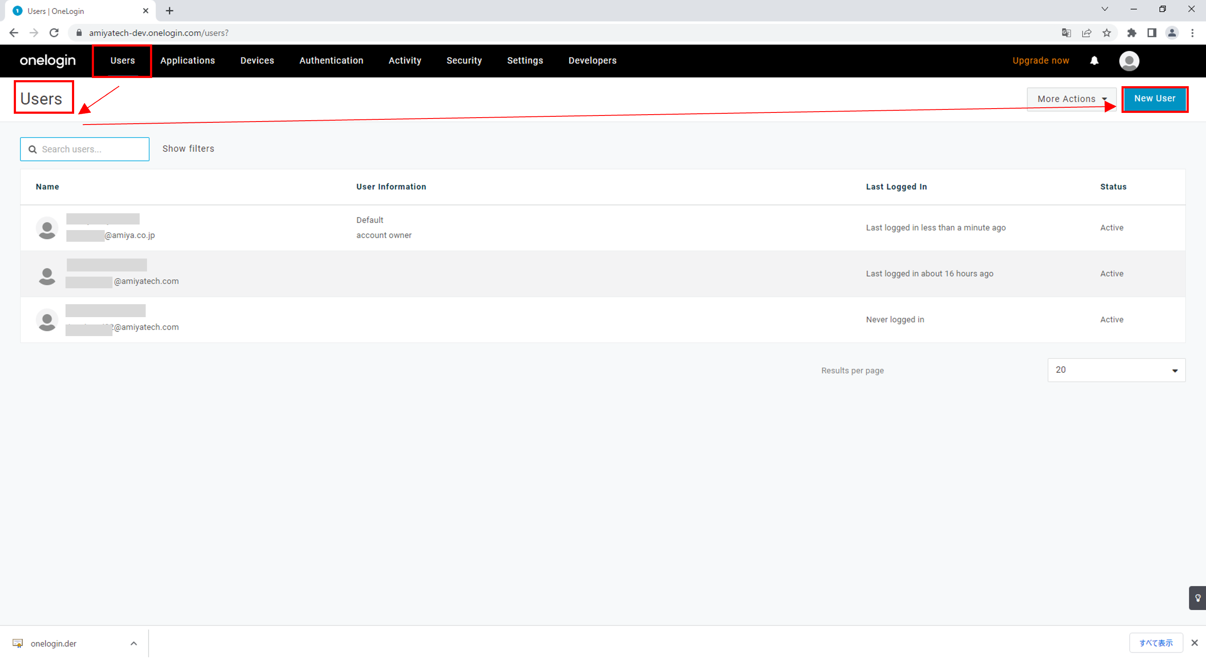Expand the onelogin.der download options chevron
The width and height of the screenshot is (1206, 661).
coord(134,643)
